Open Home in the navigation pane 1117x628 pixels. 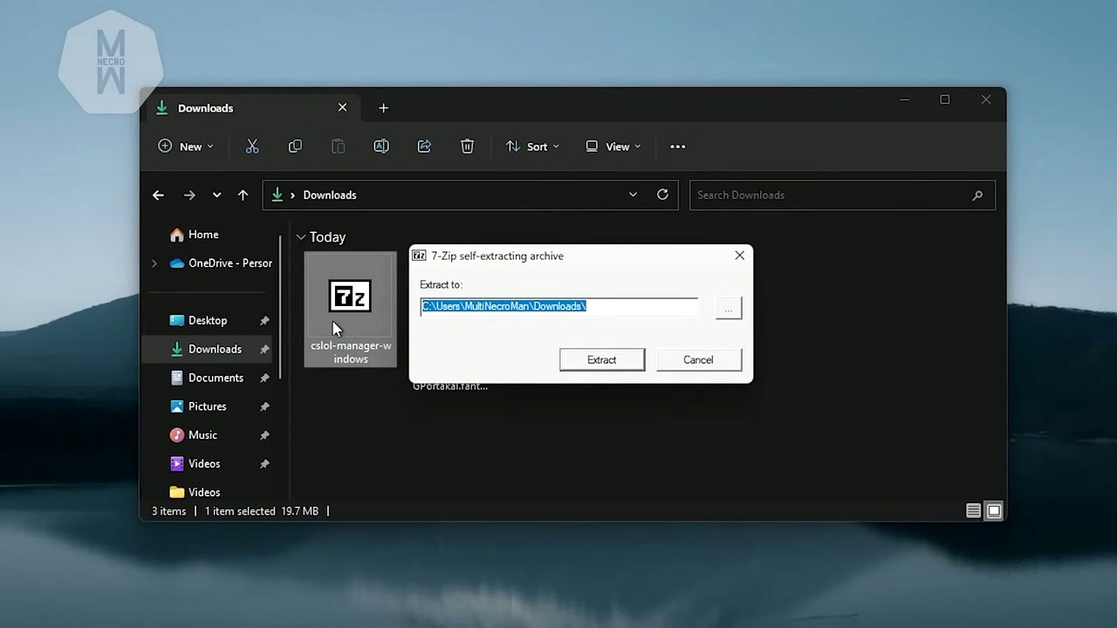(195, 235)
